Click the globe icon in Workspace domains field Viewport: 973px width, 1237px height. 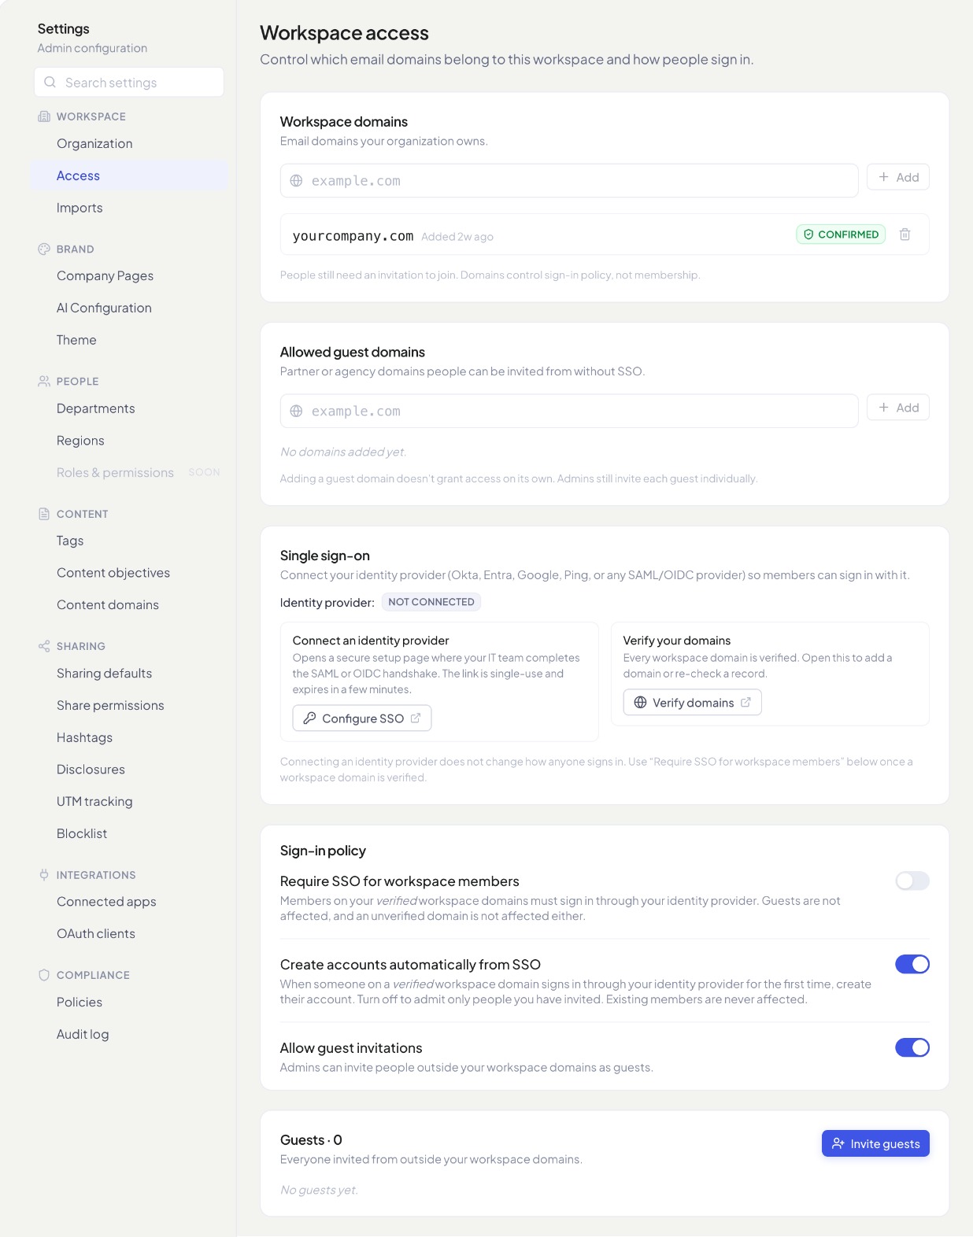pos(296,181)
